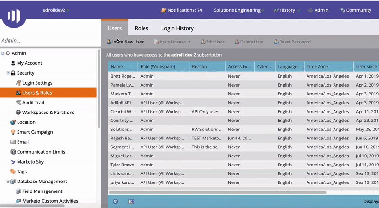Open the Communication Limits icon
The image size is (379, 208).
pyautogui.click(x=13, y=152)
